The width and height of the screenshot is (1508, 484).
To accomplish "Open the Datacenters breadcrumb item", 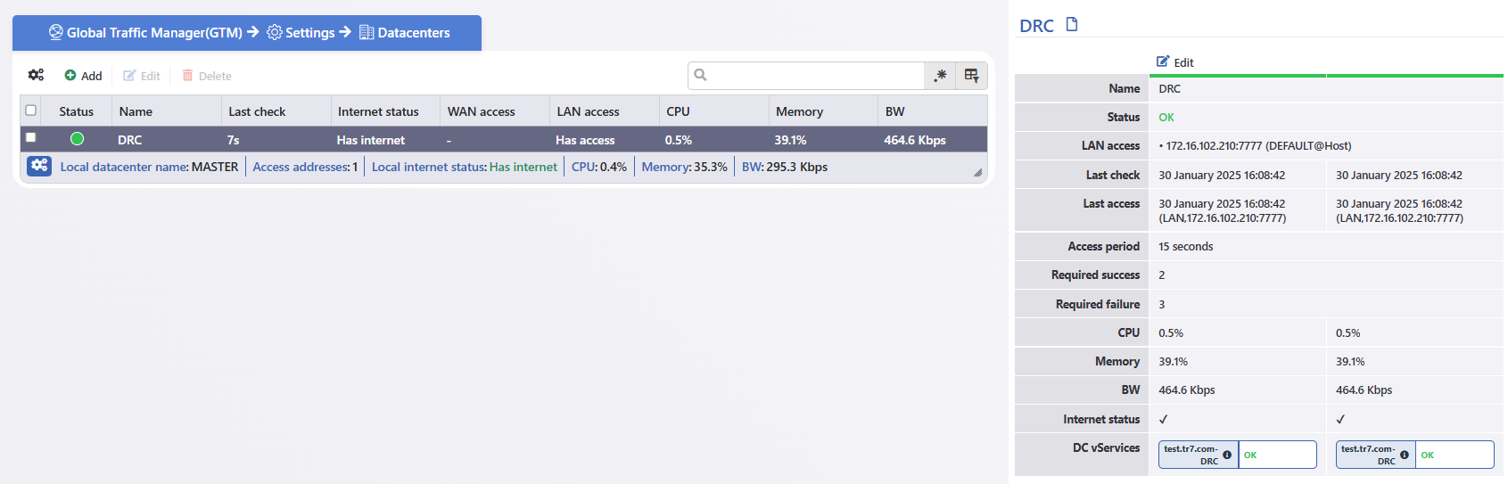I will click(405, 33).
